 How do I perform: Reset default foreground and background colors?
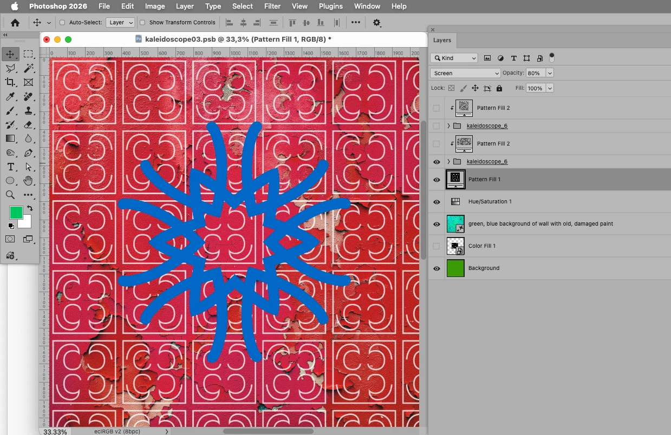click(11, 226)
